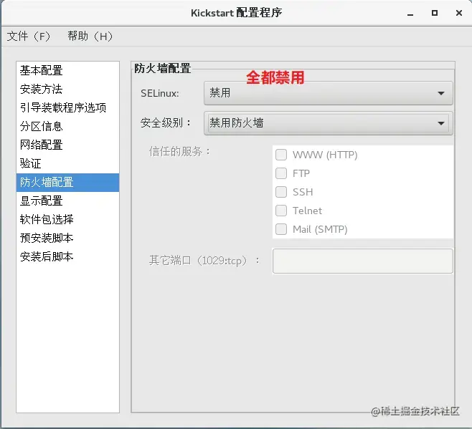Click the 其它端口 (1029:tcp) input field

363,261
